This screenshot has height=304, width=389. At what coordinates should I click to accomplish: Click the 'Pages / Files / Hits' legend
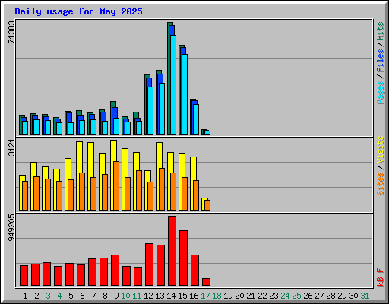point(380,63)
